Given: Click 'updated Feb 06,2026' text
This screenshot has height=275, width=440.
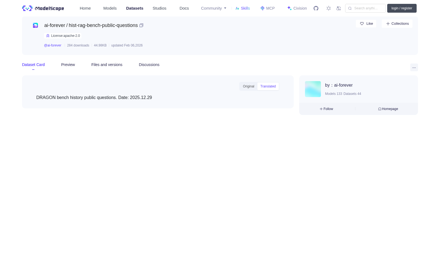Looking at the screenshot, I should (x=127, y=45).
